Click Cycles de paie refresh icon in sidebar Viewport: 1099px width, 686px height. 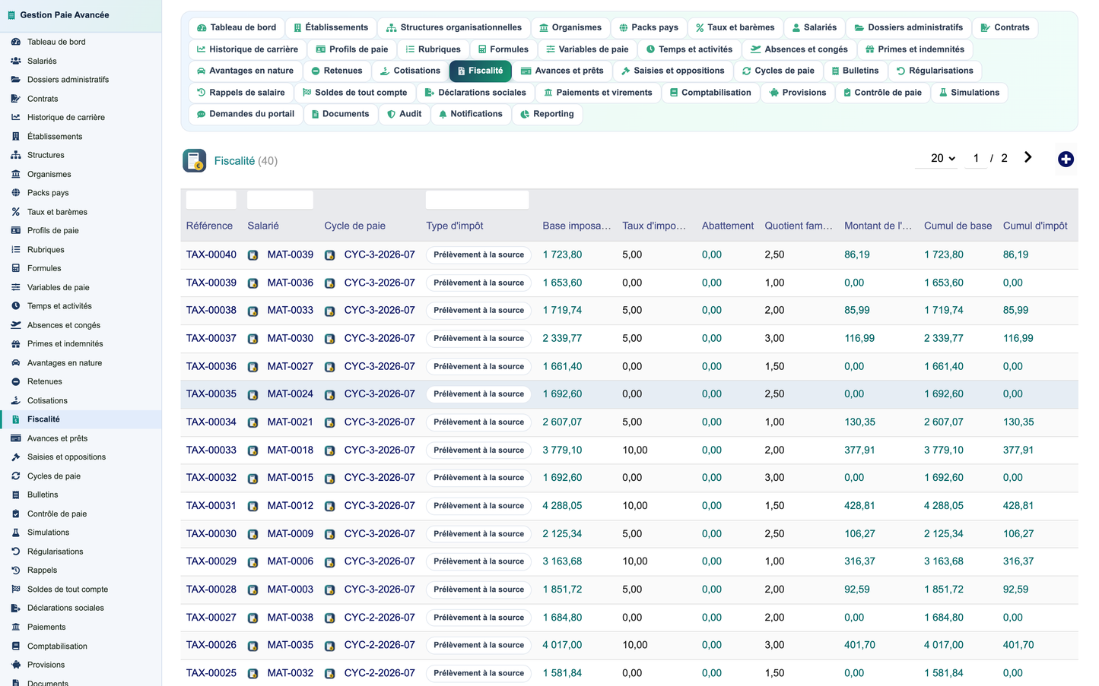click(x=16, y=476)
